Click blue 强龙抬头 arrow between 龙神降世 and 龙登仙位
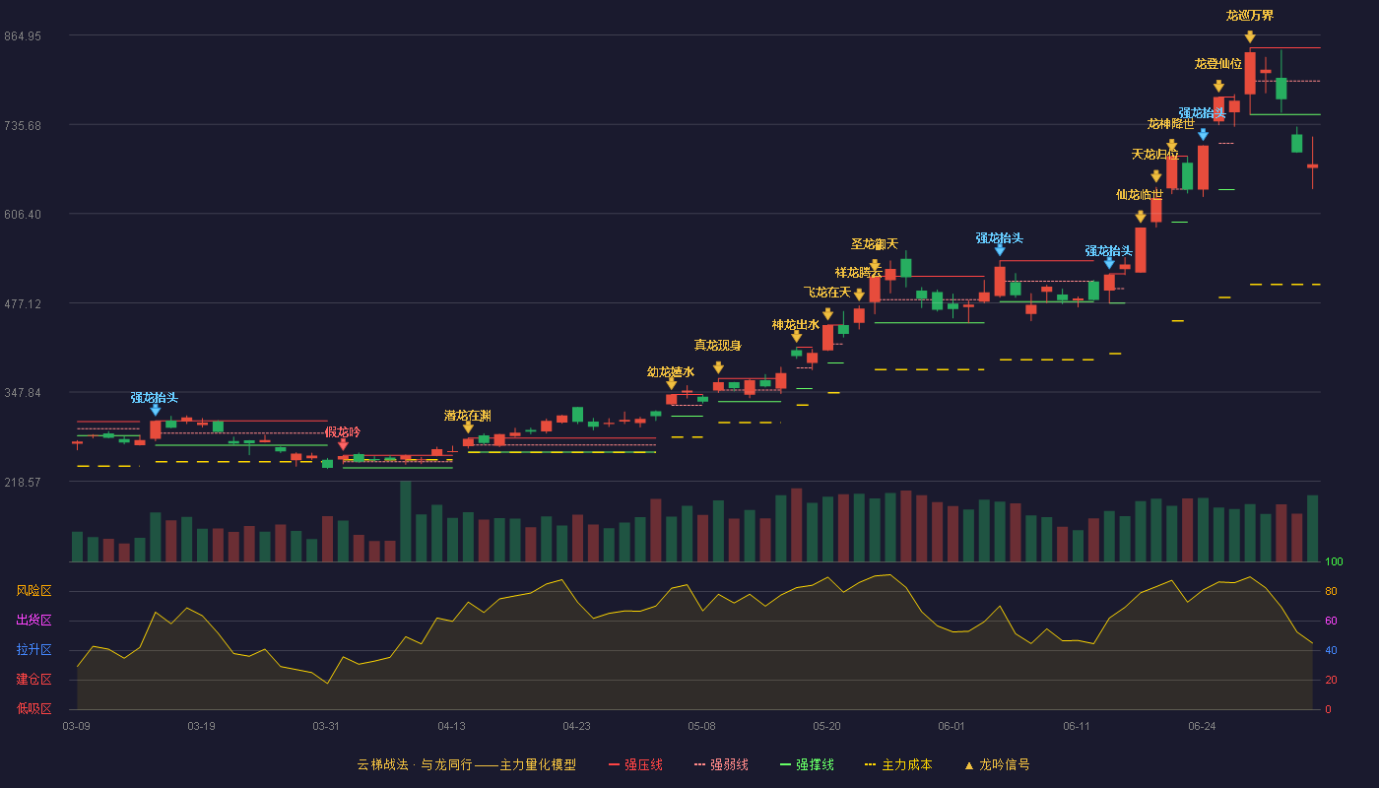 pyautogui.click(x=1203, y=135)
